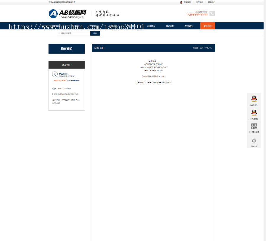Click 联系我们 in the top utility bar

[211, 2]
